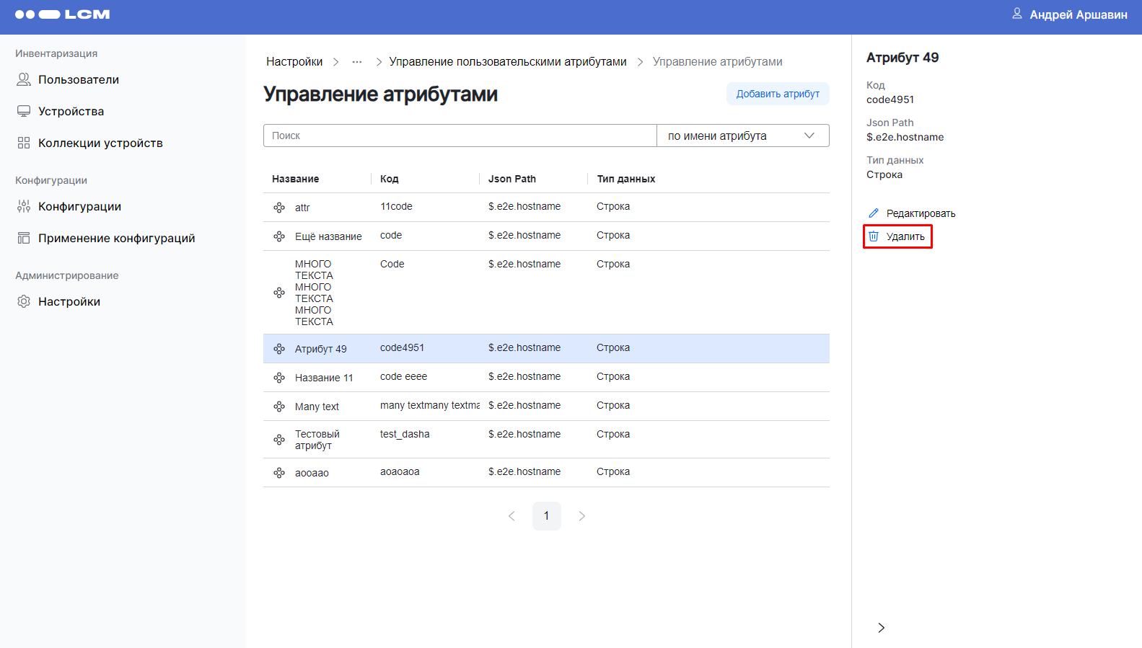Click the Конфигурации sliders icon

pyautogui.click(x=24, y=206)
